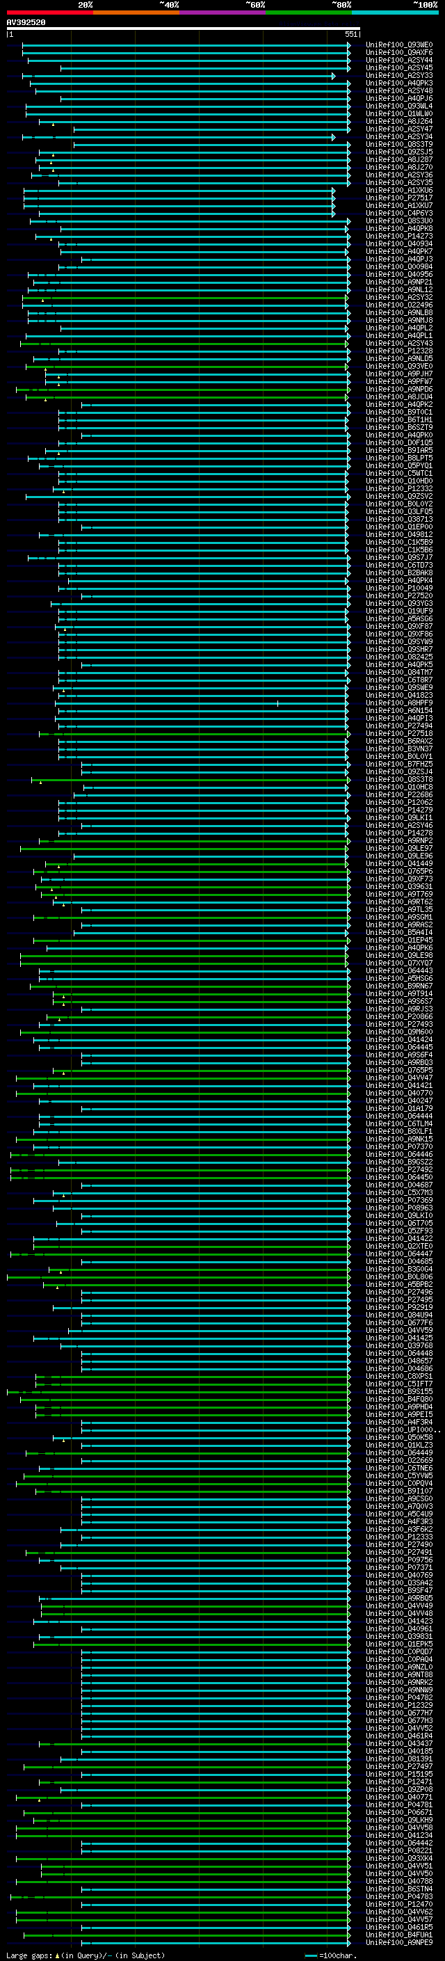The height and width of the screenshot is (1961, 445).
Task: Select the UniRef100_A9SGM1 label
Action: click(x=399, y=917)
